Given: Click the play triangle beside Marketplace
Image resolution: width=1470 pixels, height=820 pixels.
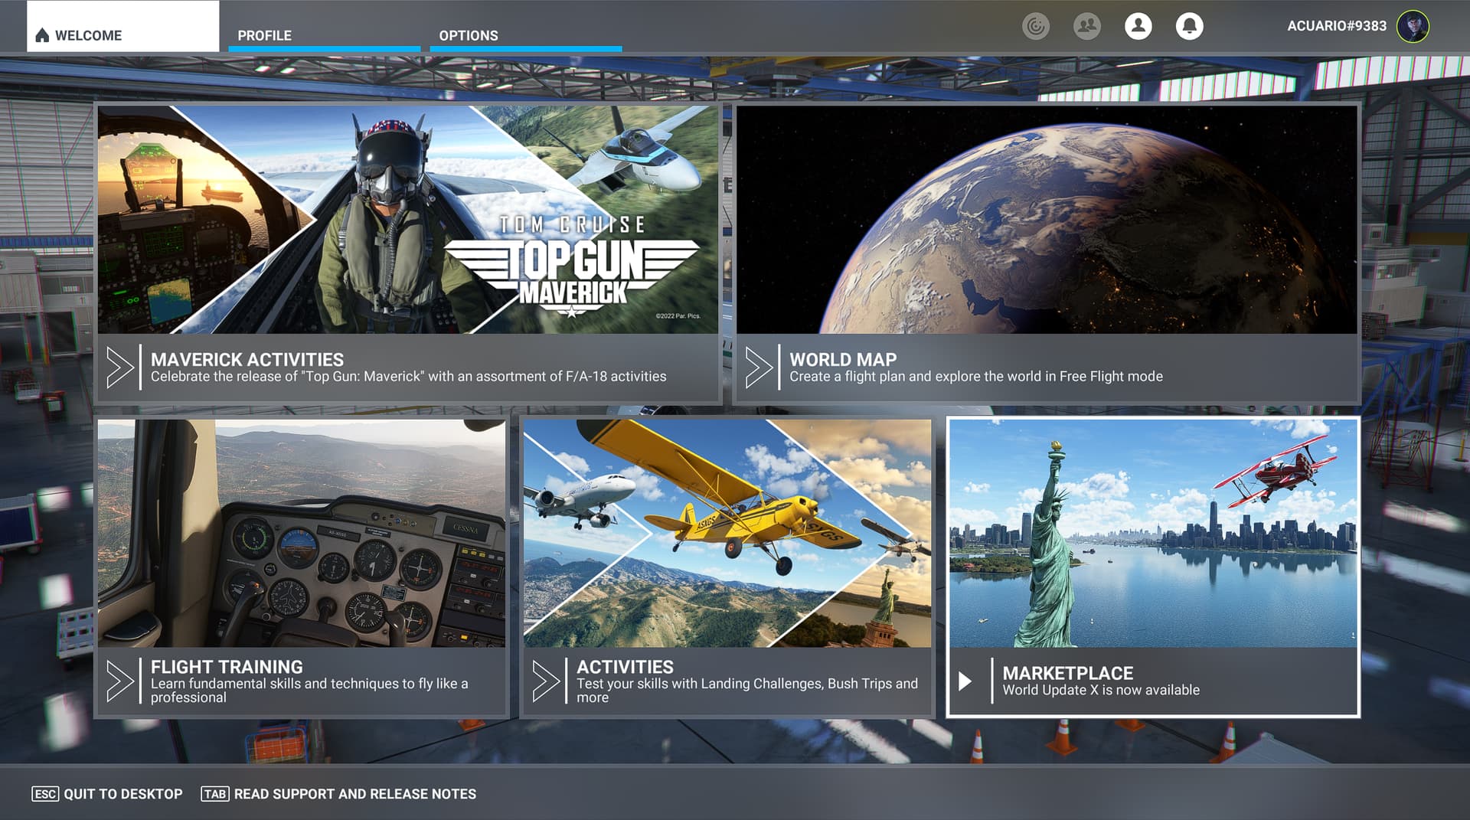Looking at the screenshot, I should [x=965, y=681].
